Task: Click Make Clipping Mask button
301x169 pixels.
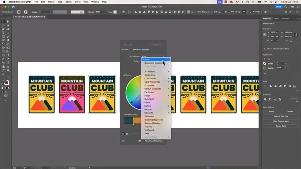Action: (x=281, y=121)
